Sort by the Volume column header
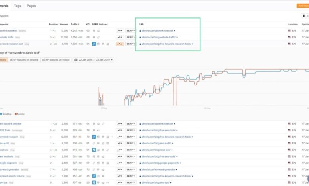Image resolution: width=309 pixels, height=186 pixels. (x=64, y=25)
